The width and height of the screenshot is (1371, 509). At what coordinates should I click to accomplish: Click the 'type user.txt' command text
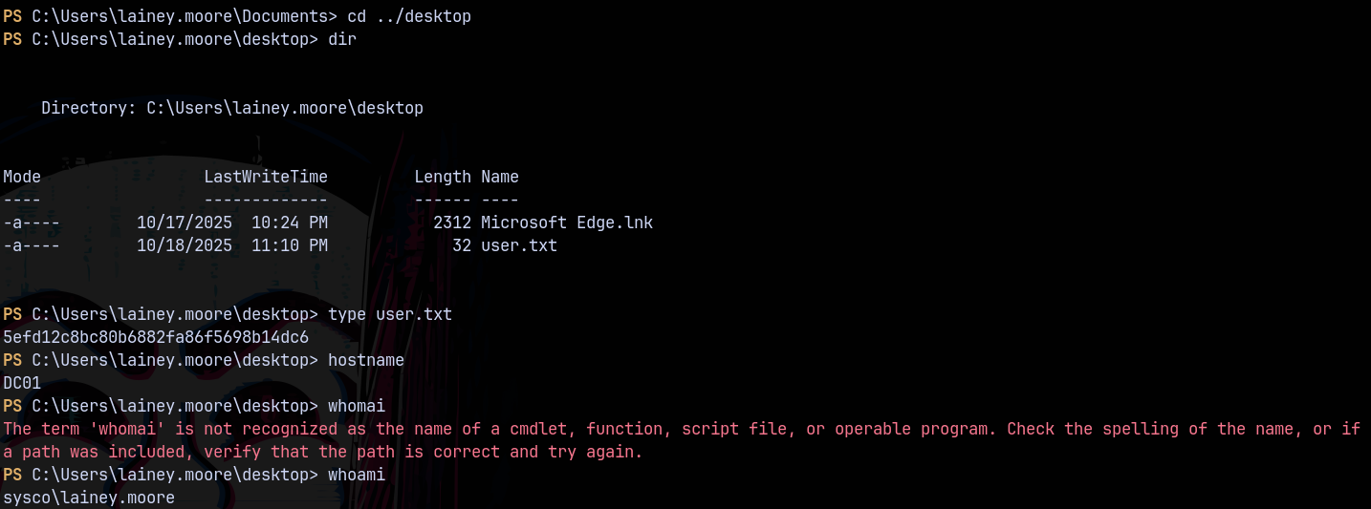(389, 314)
